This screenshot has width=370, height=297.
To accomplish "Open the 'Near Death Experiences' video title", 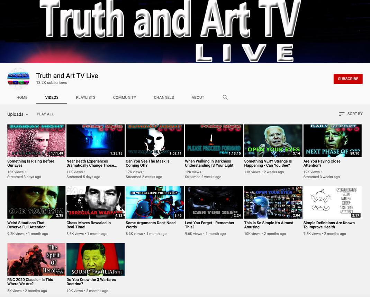I will click(92, 163).
